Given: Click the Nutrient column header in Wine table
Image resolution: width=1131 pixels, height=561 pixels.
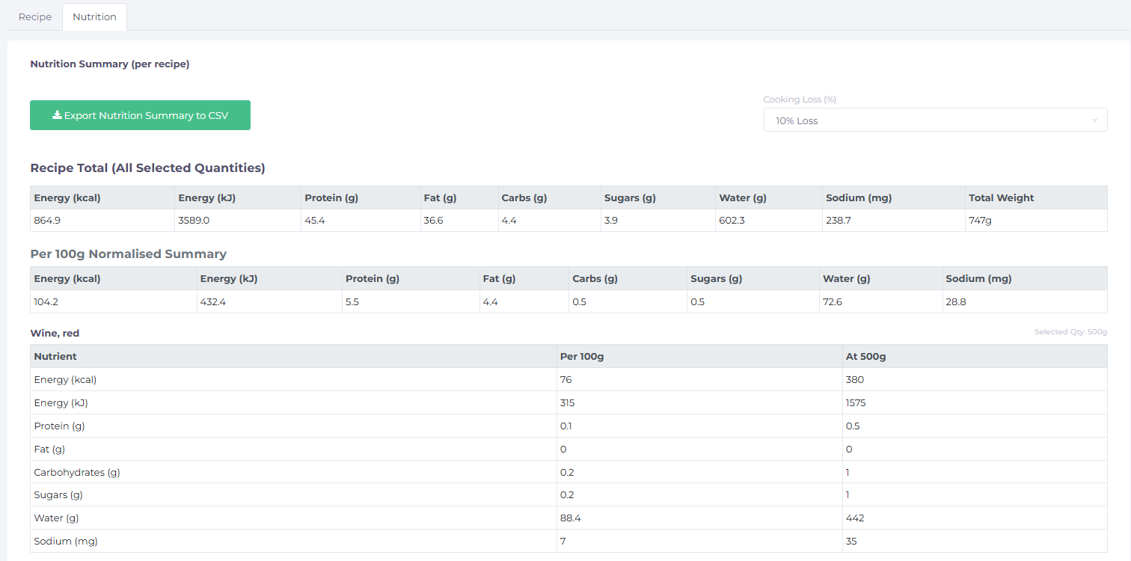Looking at the screenshot, I should tap(55, 356).
